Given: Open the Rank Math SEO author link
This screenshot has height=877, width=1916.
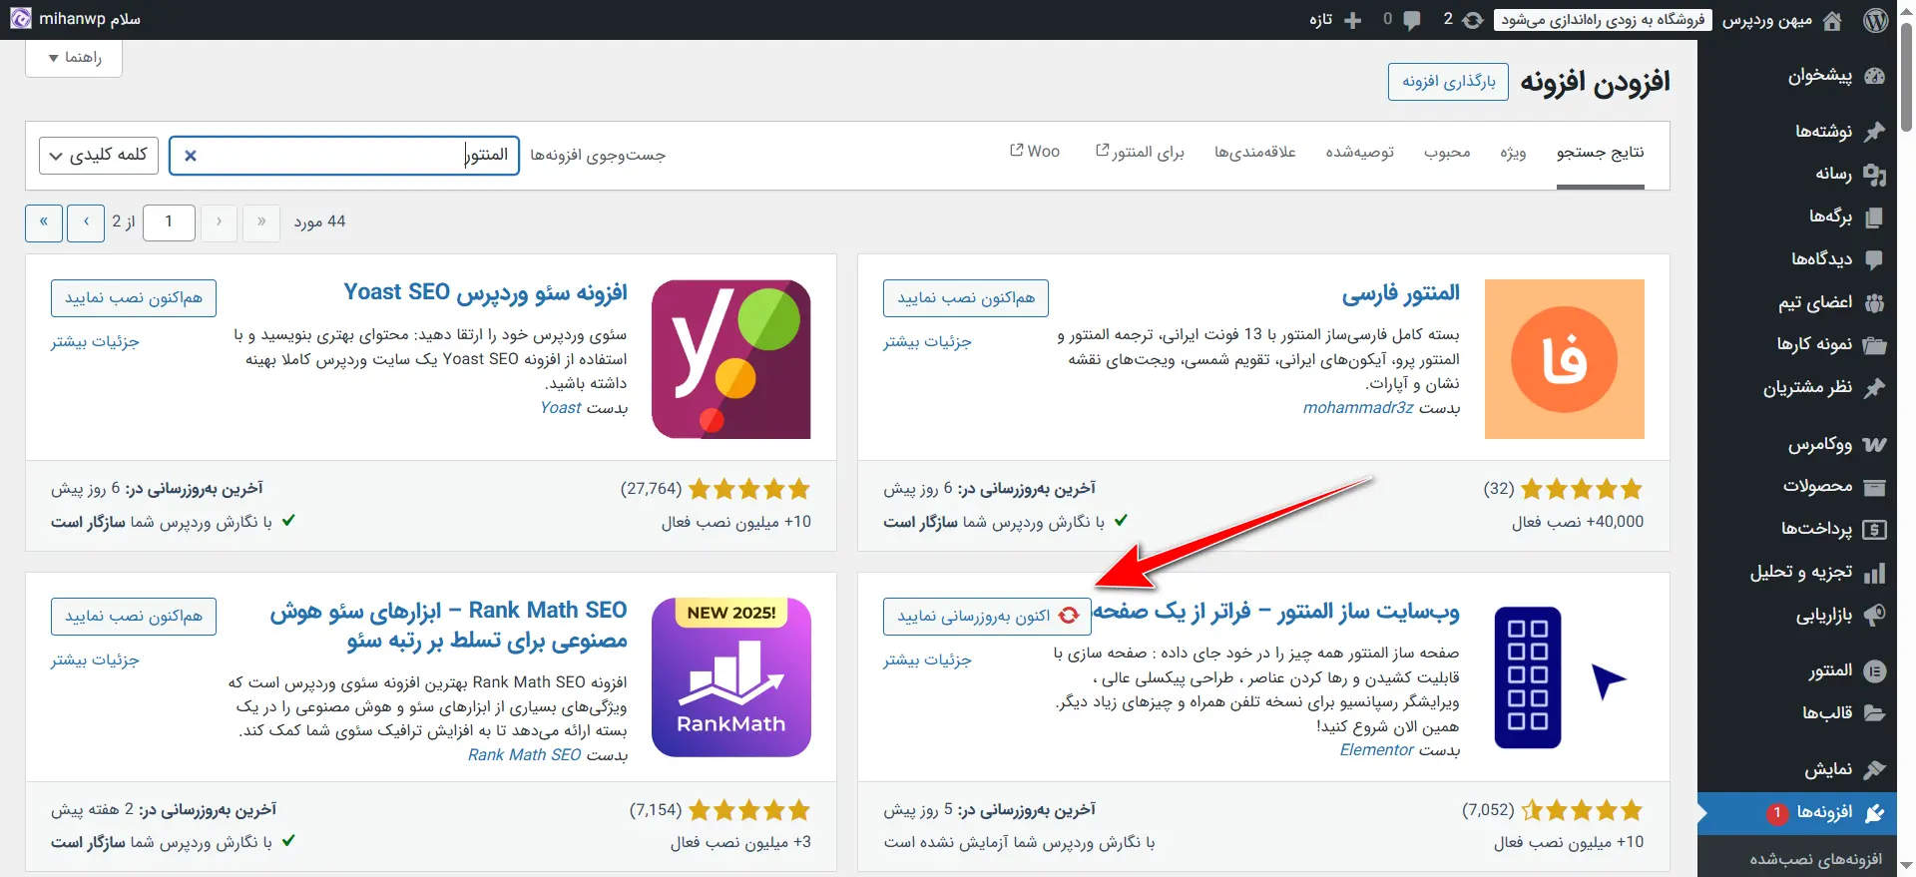Looking at the screenshot, I should [x=524, y=755].
